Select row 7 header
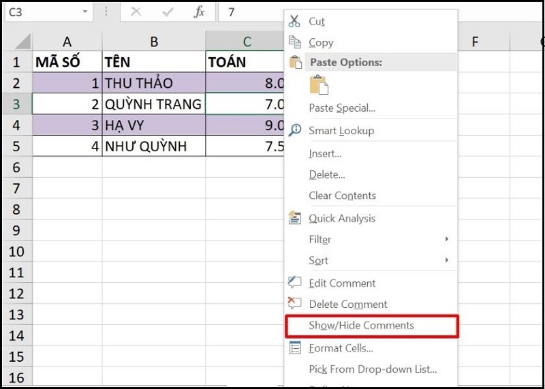 point(16,188)
